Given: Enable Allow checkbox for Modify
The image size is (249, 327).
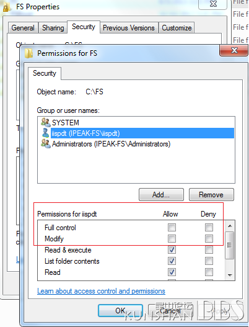Looking at the screenshot, I should tap(172, 238).
